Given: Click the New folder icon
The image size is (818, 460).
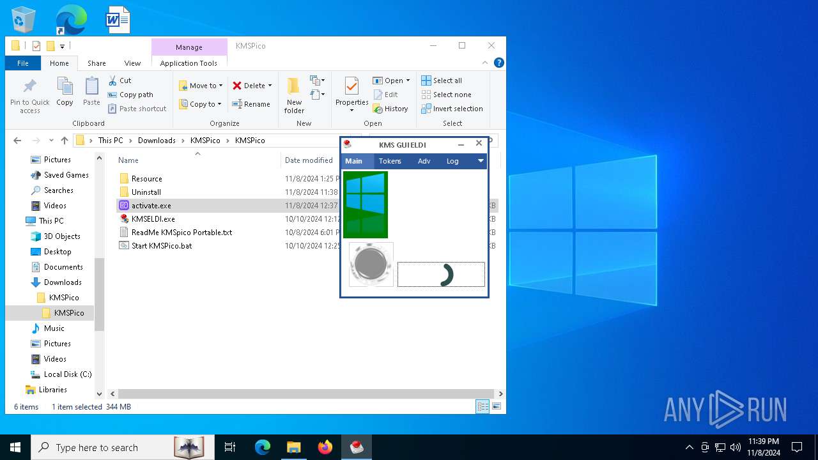Looking at the screenshot, I should point(294,86).
